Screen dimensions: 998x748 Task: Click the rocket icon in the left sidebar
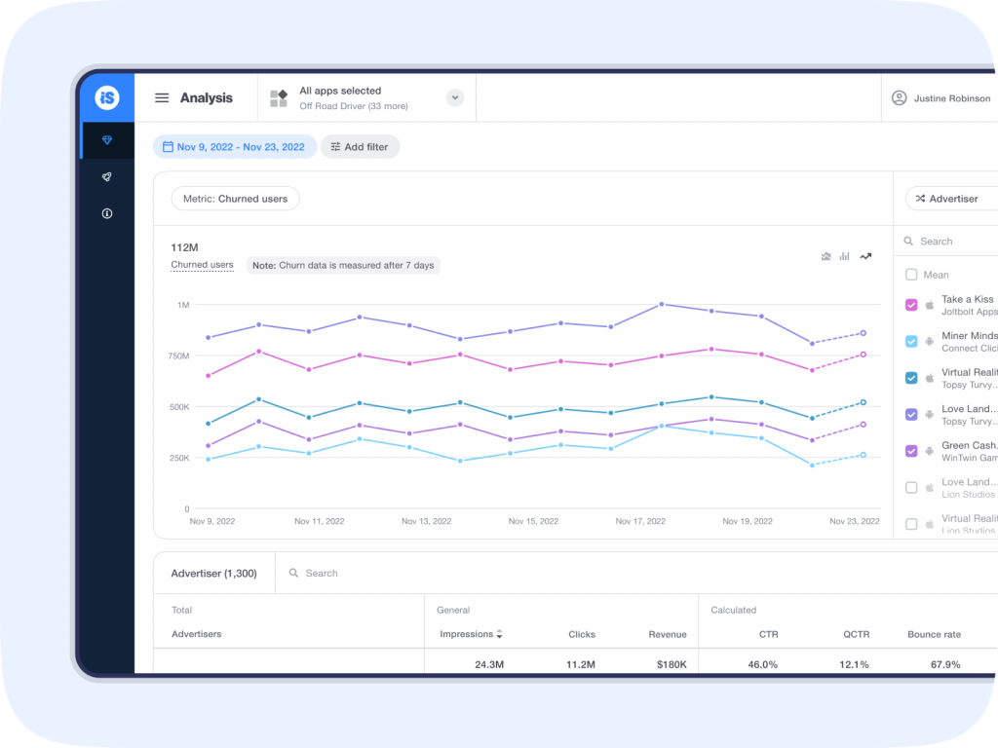coord(106,177)
